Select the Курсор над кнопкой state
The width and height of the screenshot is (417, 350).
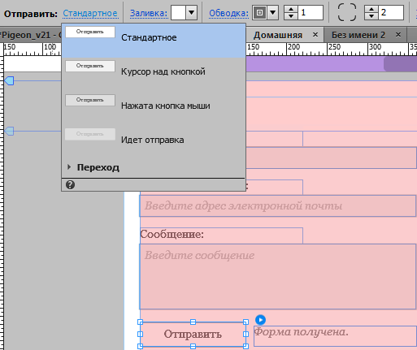click(x=154, y=71)
